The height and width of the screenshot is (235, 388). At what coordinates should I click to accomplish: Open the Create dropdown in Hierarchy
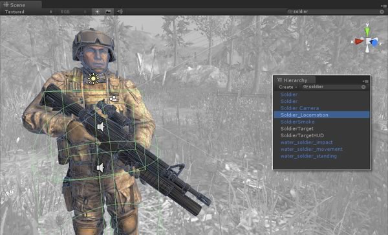[288, 87]
